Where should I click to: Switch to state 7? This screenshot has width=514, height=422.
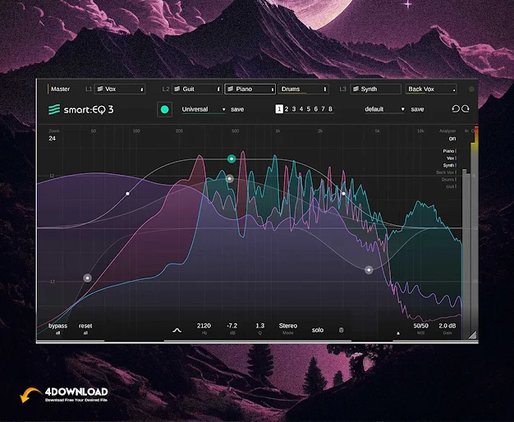tap(323, 109)
